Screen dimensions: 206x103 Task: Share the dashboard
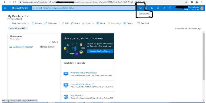pos(75,23)
